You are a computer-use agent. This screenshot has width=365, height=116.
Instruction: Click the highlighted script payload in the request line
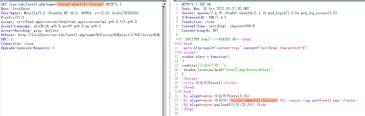click(80, 4)
